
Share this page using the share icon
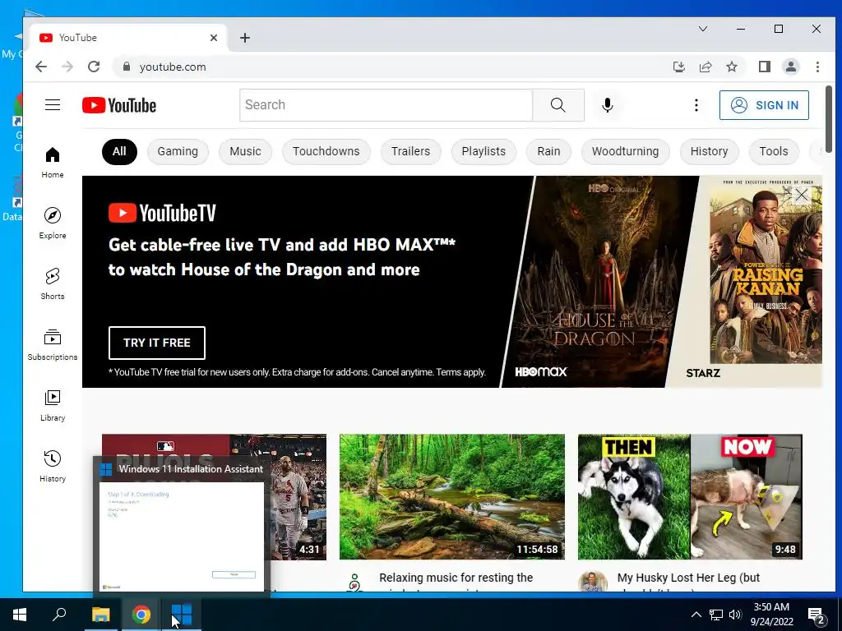705,67
